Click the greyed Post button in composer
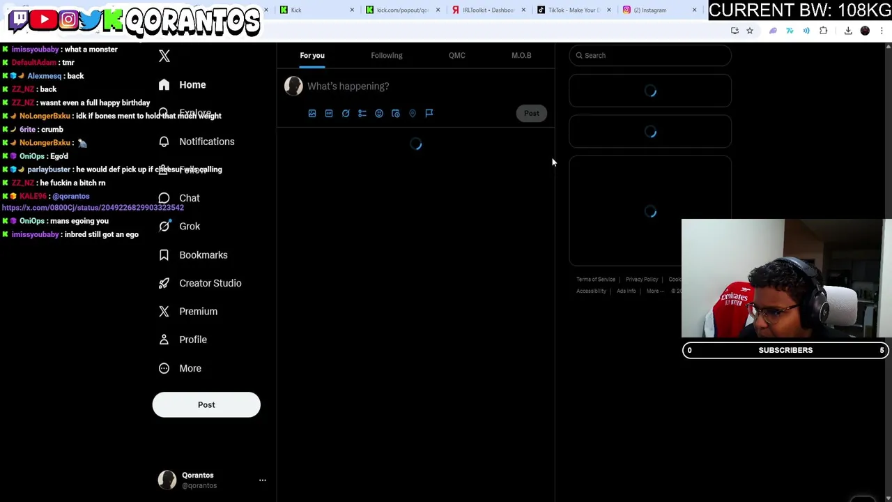Viewport: 892px width, 502px height. click(532, 114)
